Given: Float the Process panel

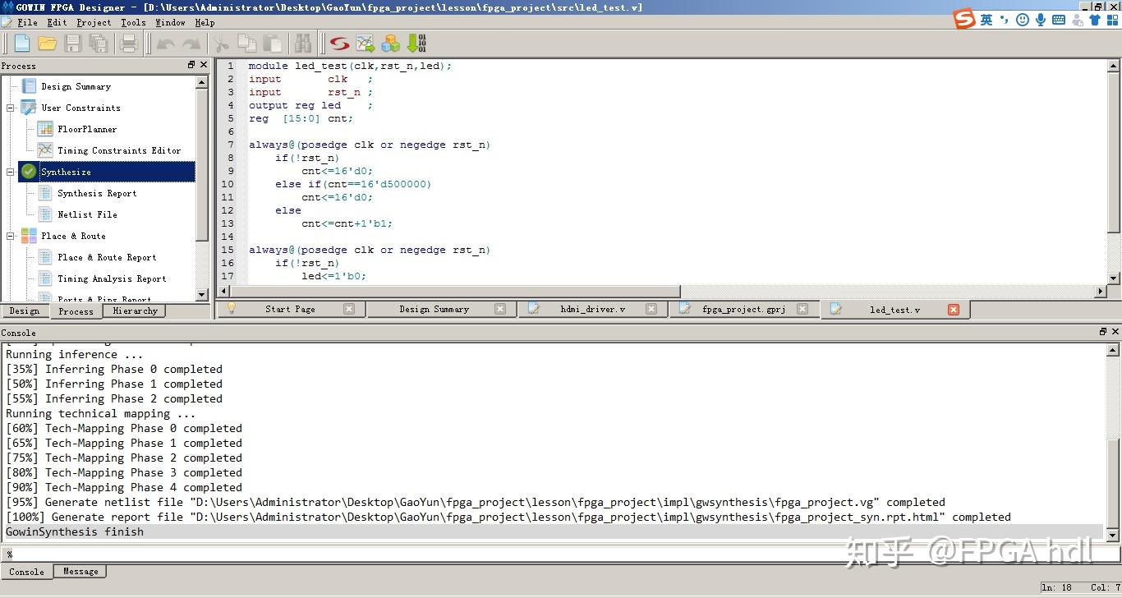Looking at the screenshot, I should coord(191,65).
